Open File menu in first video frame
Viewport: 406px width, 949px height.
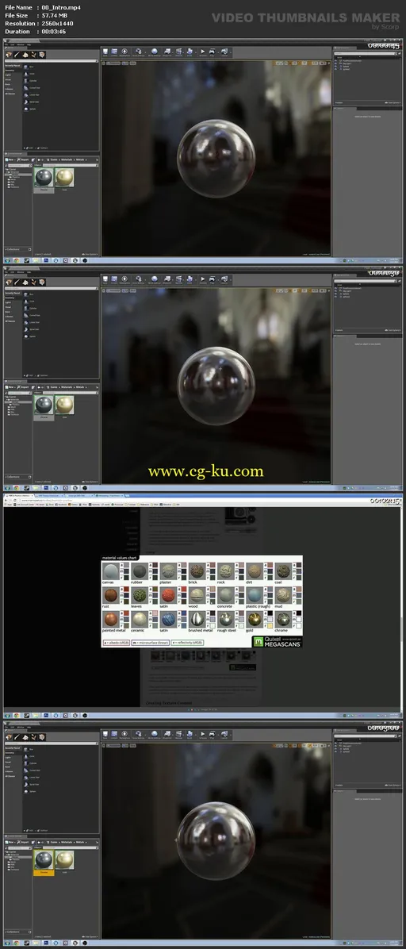click(6, 44)
